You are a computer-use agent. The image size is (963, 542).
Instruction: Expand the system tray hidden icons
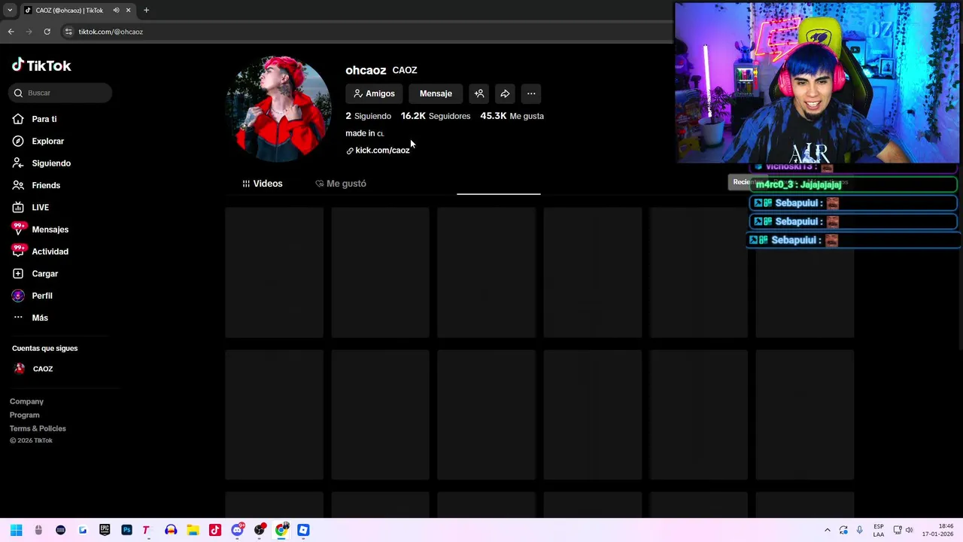click(828, 530)
